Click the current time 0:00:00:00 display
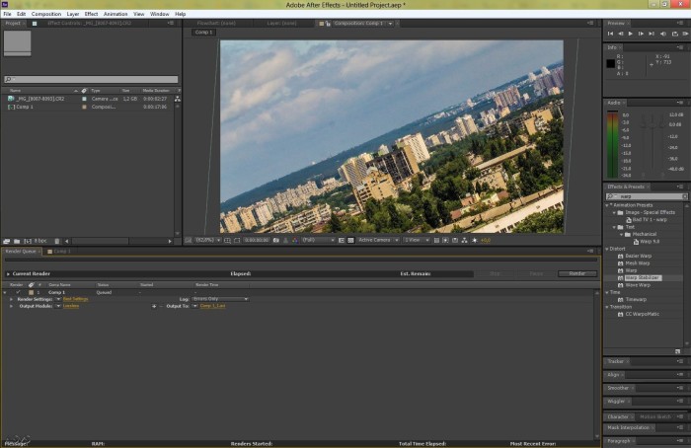Screen dimensions: 691x448 257,240
